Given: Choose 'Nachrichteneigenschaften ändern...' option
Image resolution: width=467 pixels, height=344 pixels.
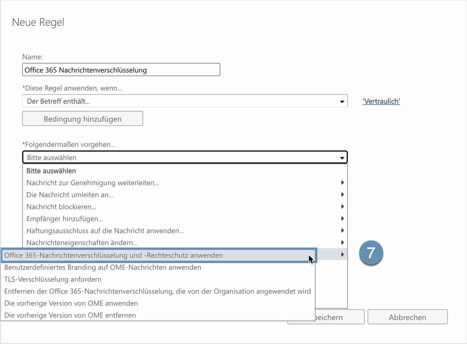Looking at the screenshot, I should (185, 243).
